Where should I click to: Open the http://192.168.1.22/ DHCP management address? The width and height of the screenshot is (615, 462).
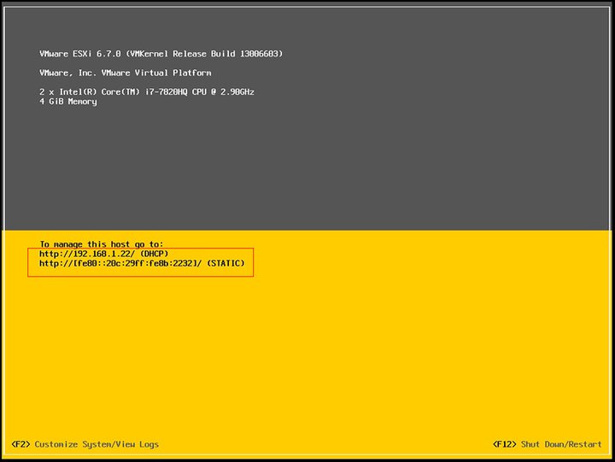click(x=104, y=254)
